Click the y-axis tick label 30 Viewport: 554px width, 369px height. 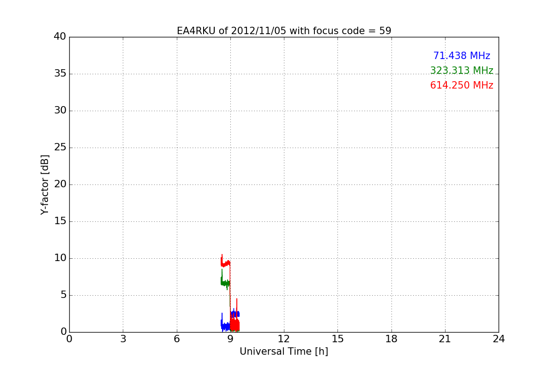point(60,111)
